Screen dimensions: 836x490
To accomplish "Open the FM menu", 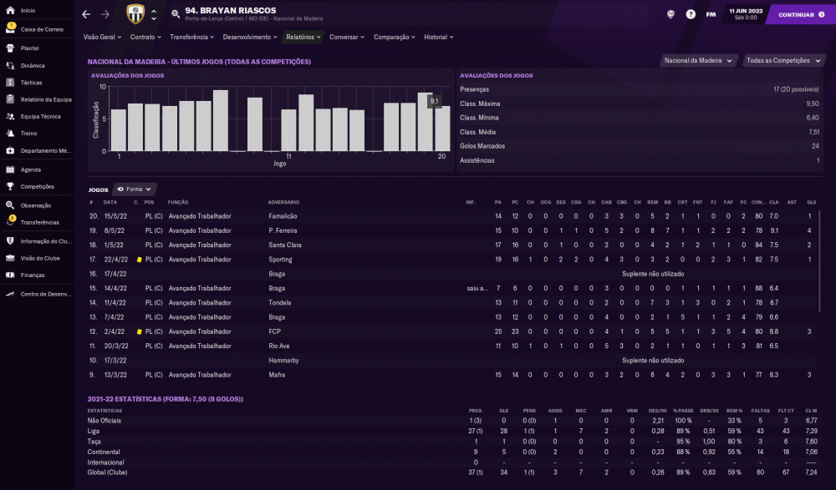I will (711, 14).
